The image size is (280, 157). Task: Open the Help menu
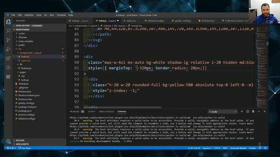coord(70,15)
